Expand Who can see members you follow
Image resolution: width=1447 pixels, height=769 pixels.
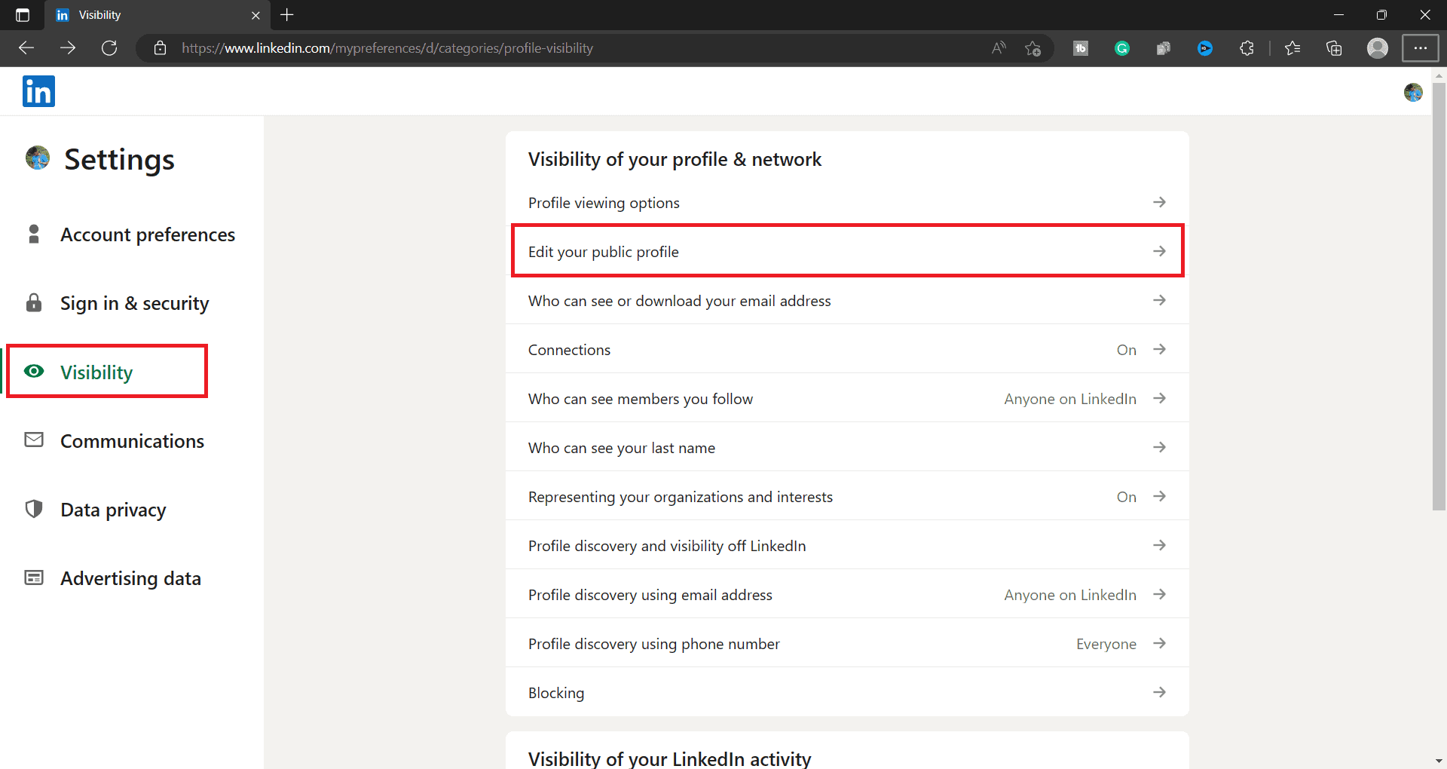[1159, 398]
